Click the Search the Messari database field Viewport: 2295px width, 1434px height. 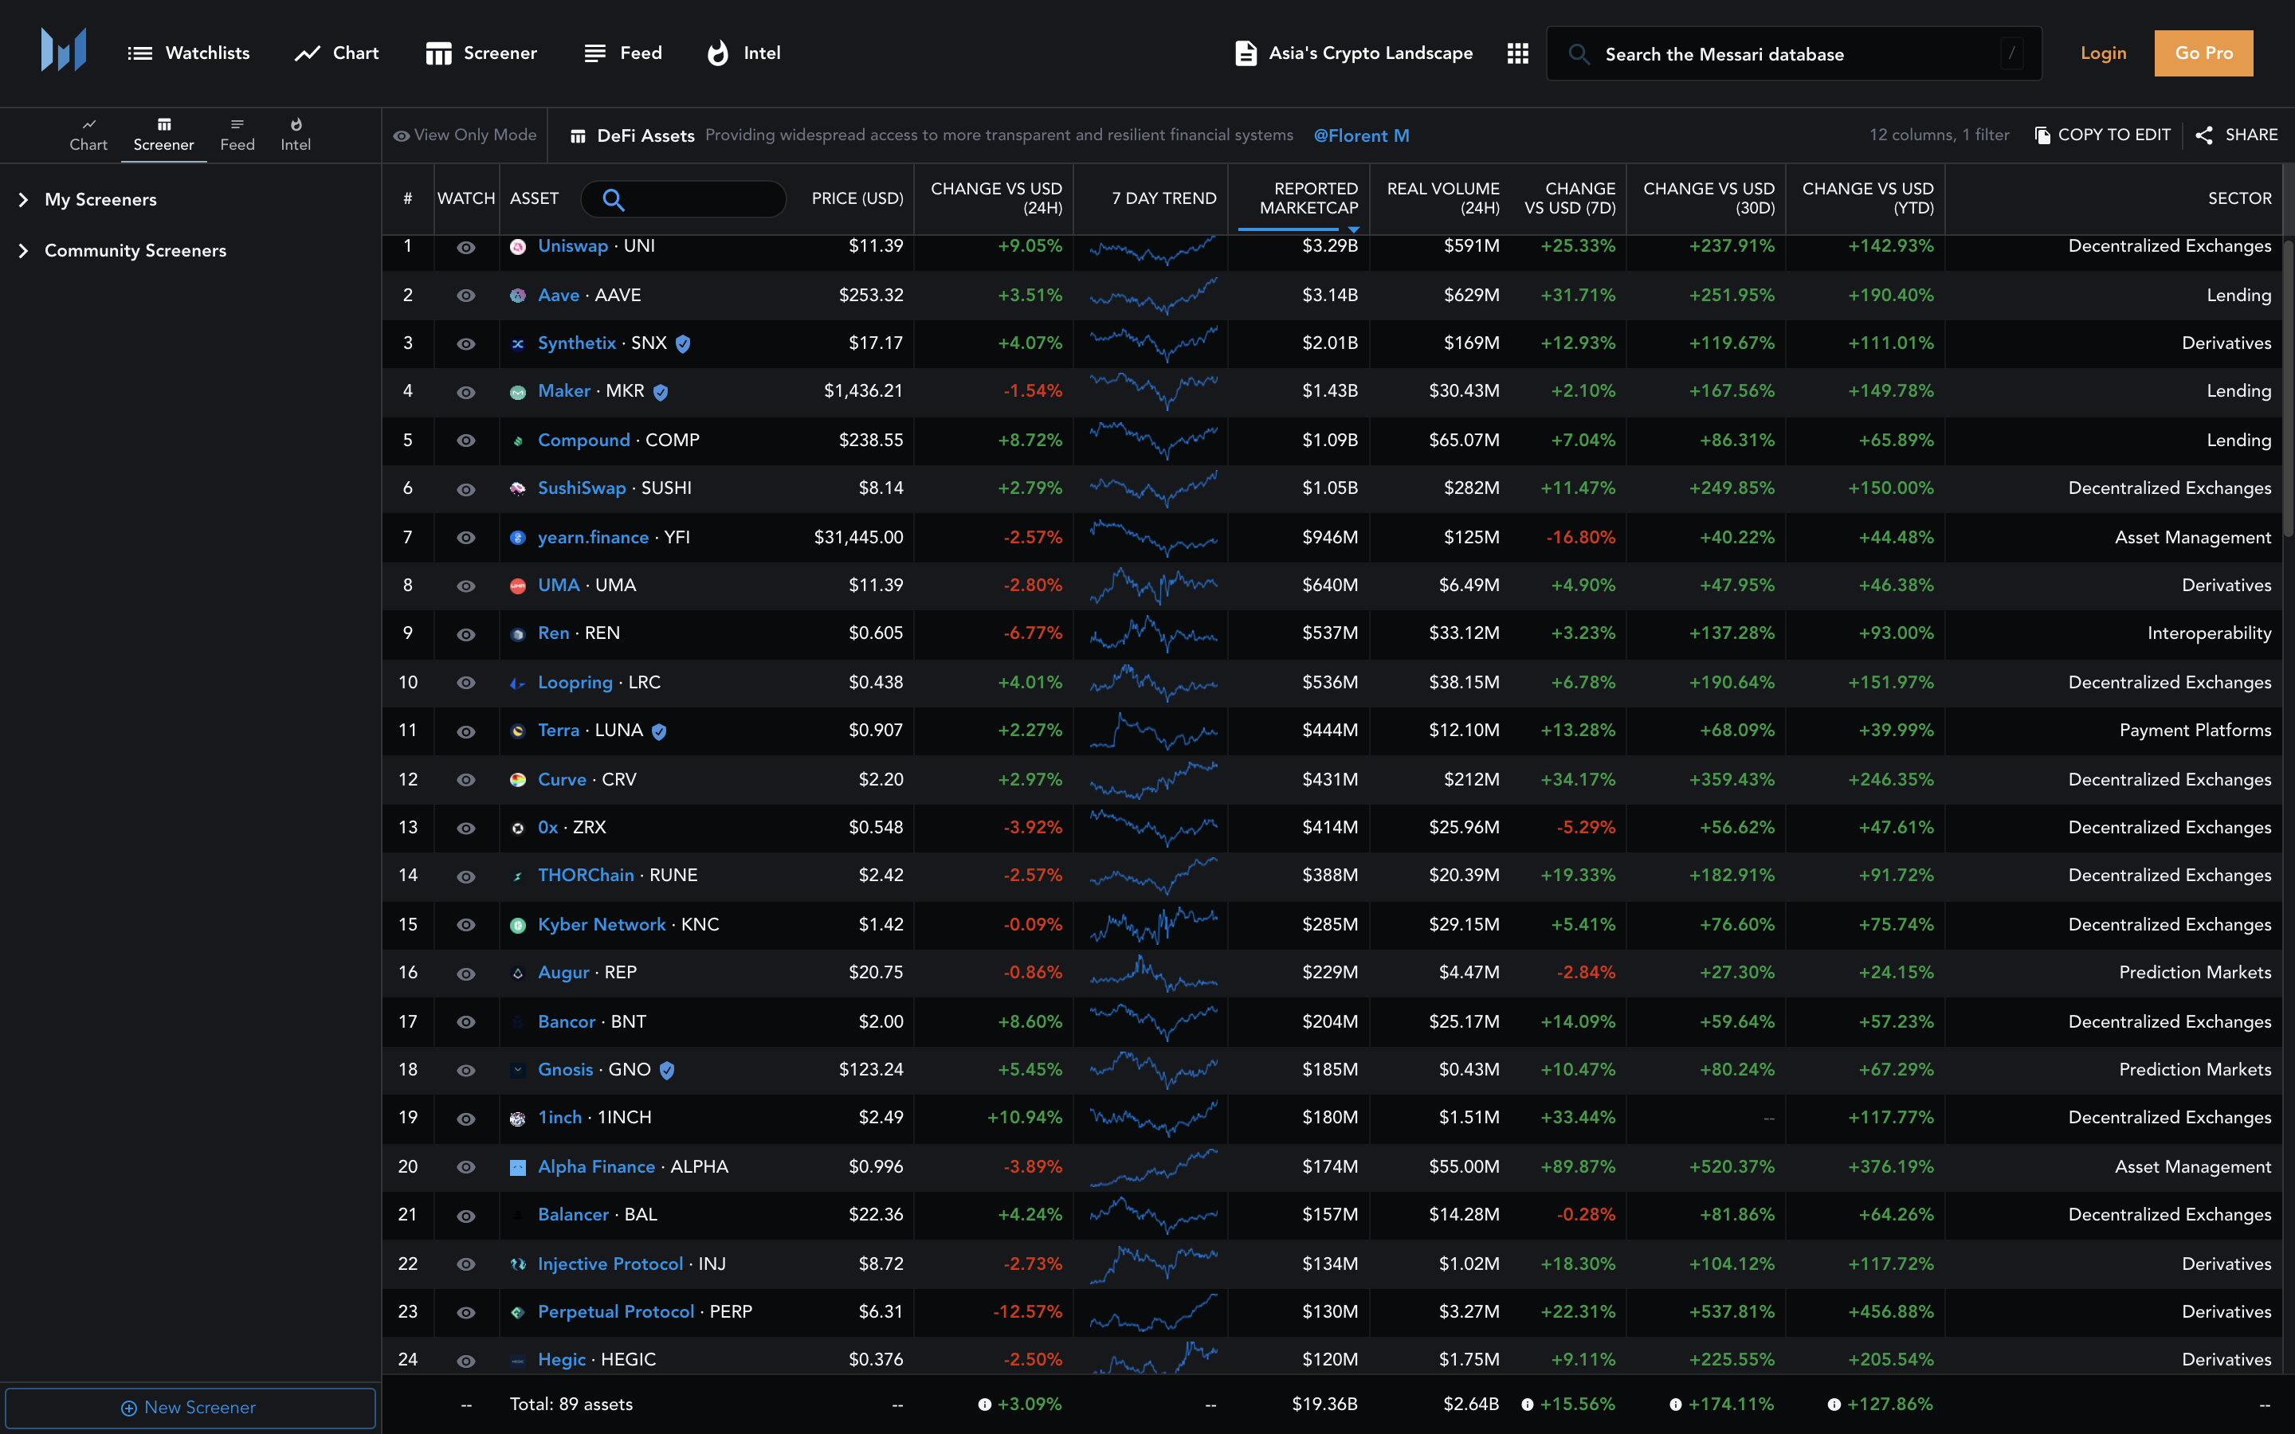click(1793, 54)
